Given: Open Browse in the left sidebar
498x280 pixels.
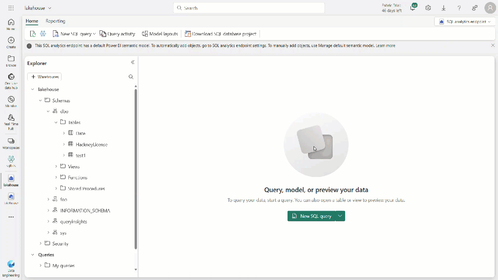Looking at the screenshot, I should coord(11,61).
